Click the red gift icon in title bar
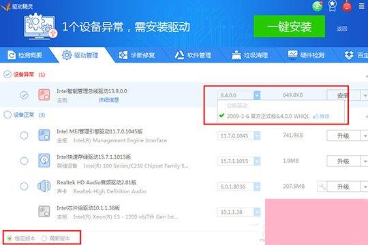 pyautogui.click(x=347, y=6)
